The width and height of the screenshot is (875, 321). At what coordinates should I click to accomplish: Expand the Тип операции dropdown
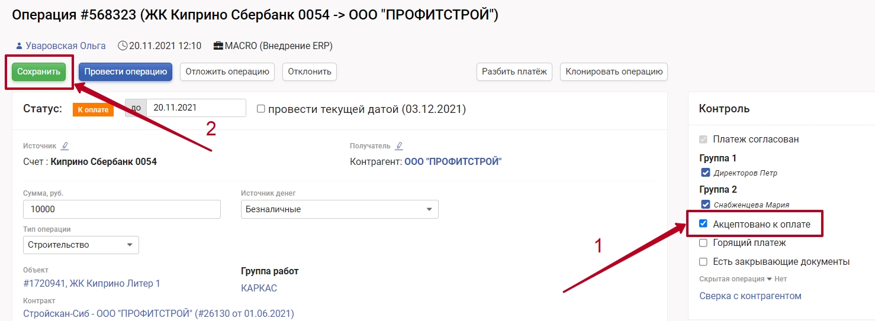(81, 245)
